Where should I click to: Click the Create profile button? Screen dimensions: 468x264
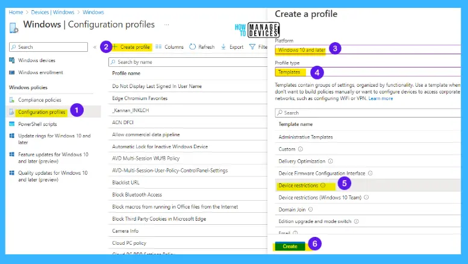coord(132,47)
